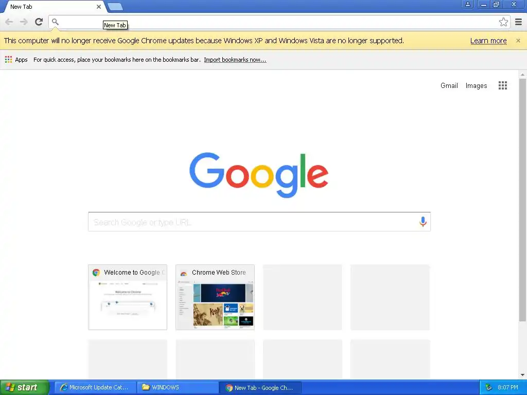
Task: Reload the current page
Action: coord(39,22)
